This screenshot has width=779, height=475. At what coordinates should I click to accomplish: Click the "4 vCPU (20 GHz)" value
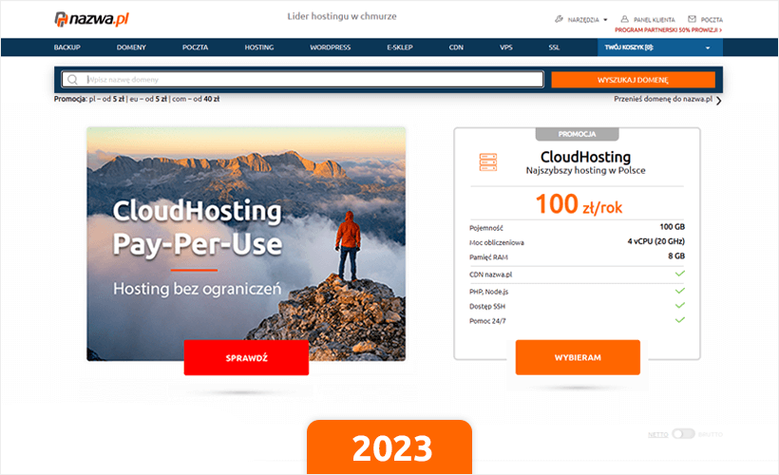coord(656,241)
